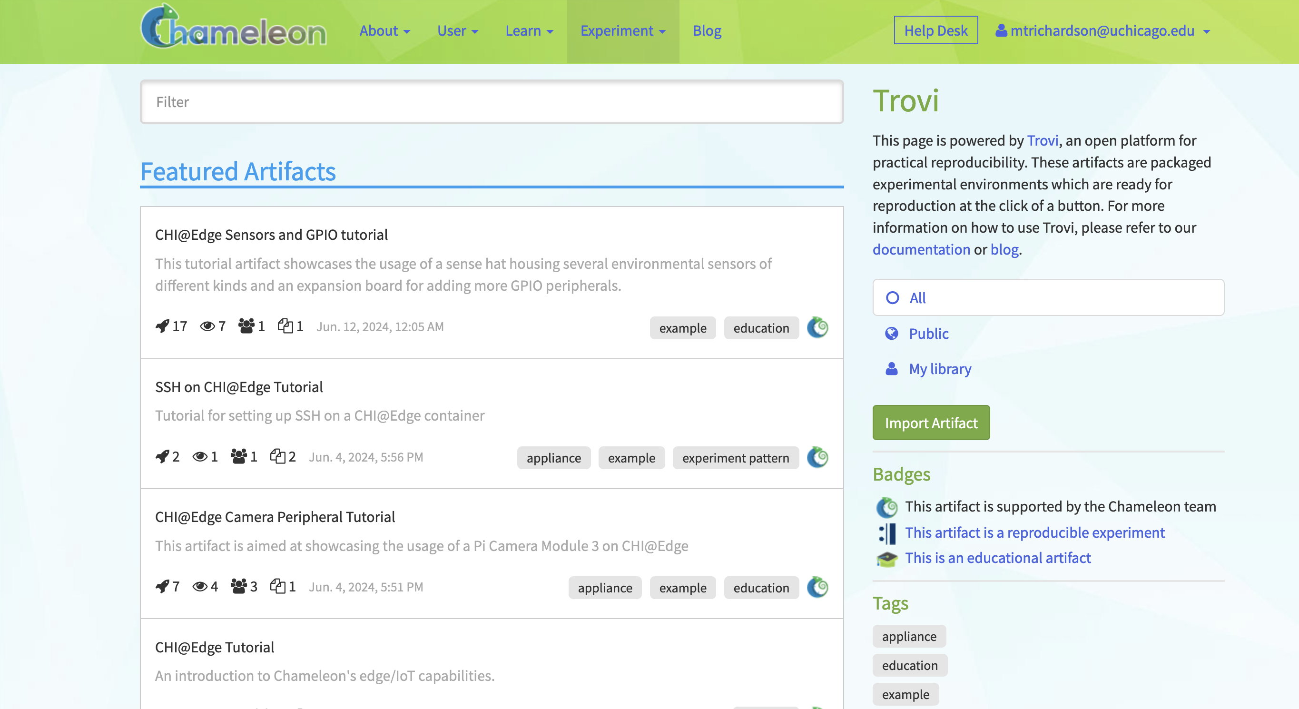
Task: Click the appliance tag under Tags
Action: point(909,636)
